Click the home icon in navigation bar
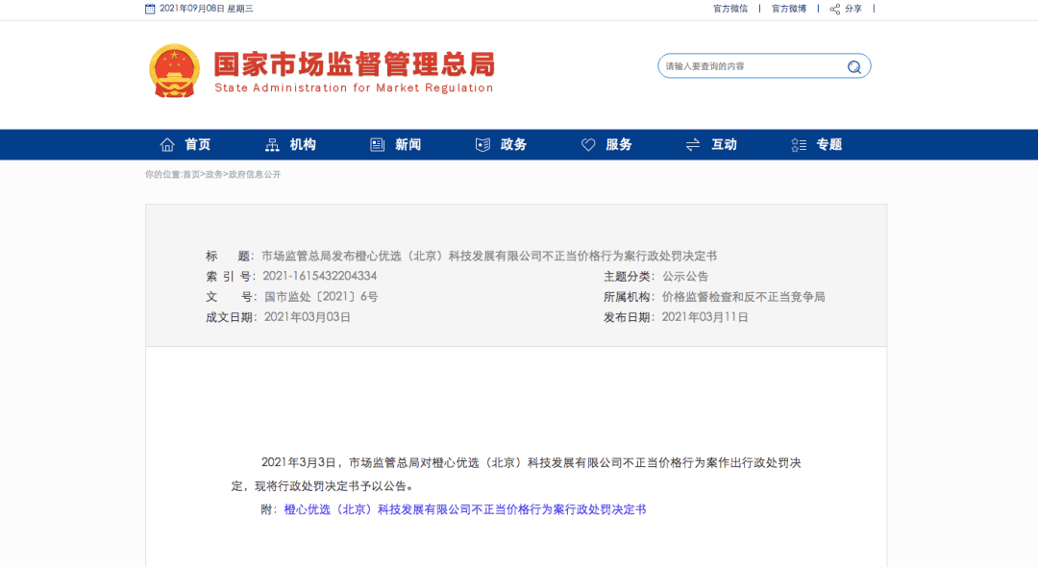1038x567 pixels. pos(167,145)
